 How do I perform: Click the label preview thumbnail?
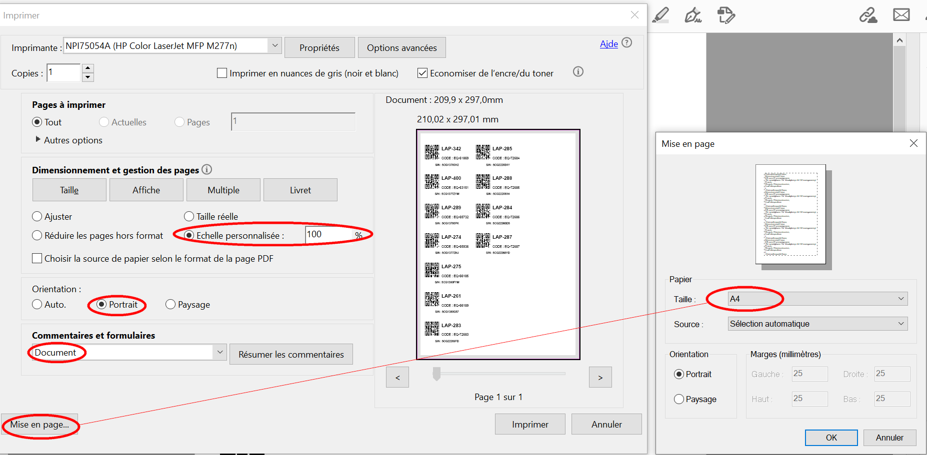(498, 244)
